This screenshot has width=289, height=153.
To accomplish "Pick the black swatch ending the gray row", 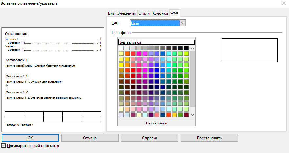I will click(186, 48).
